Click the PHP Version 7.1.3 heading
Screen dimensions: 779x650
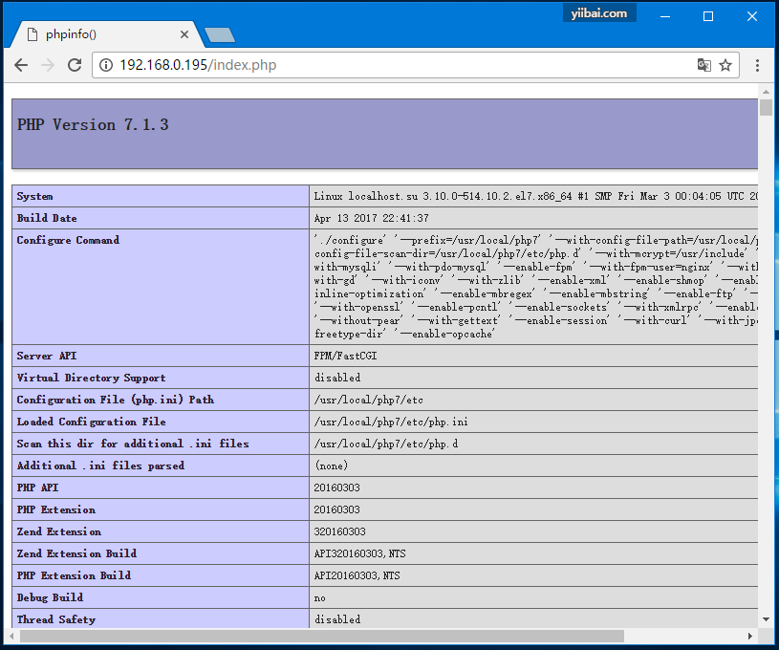pyautogui.click(x=93, y=125)
